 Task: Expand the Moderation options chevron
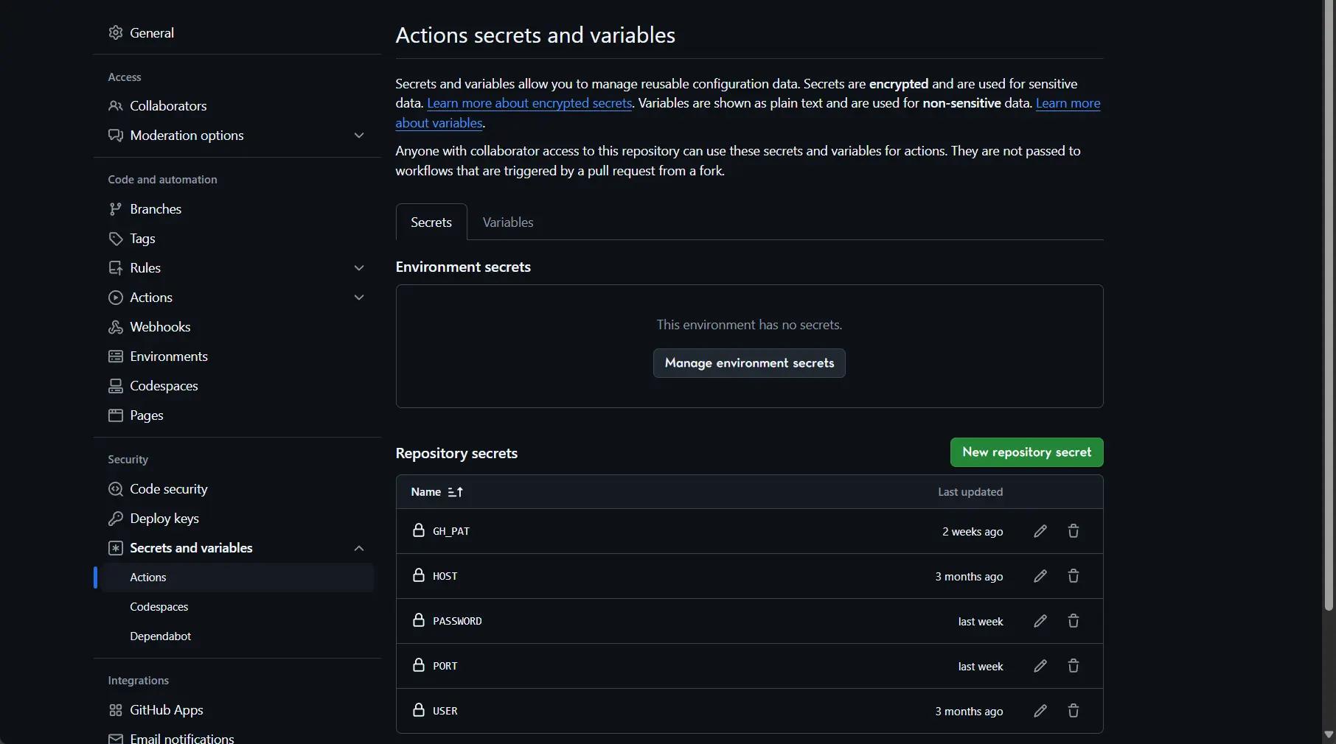click(359, 136)
